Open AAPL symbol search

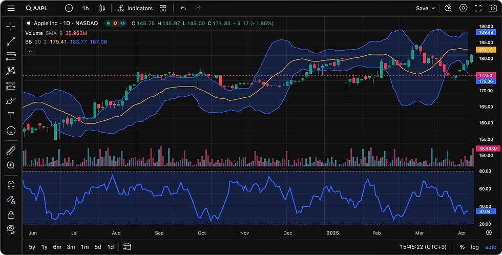36,8
